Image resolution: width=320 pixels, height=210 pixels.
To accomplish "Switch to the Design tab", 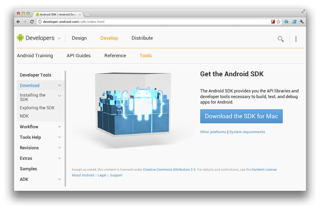I will point(79,38).
